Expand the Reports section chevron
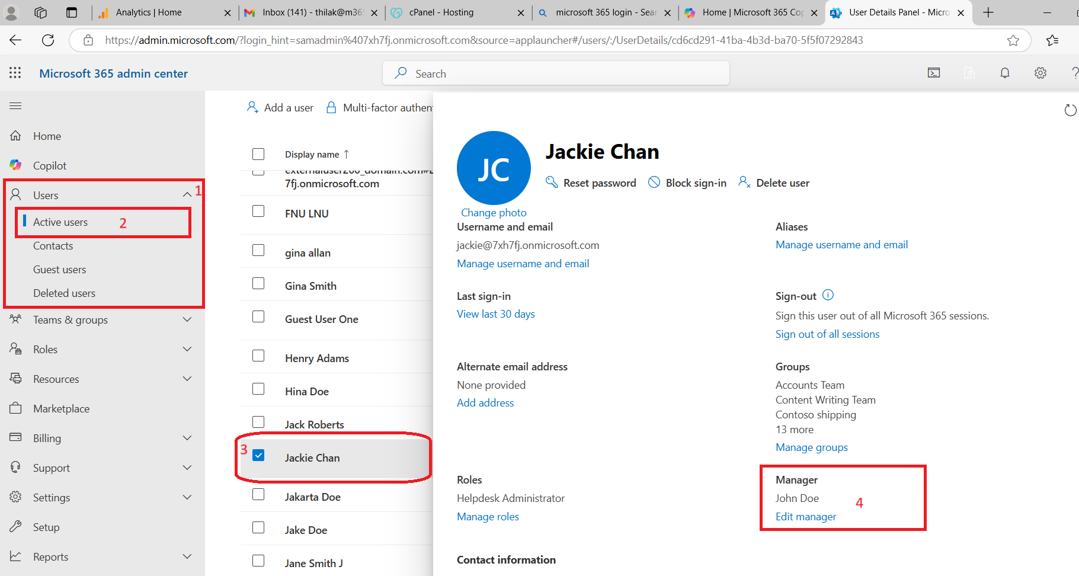The width and height of the screenshot is (1079, 576). point(187,556)
